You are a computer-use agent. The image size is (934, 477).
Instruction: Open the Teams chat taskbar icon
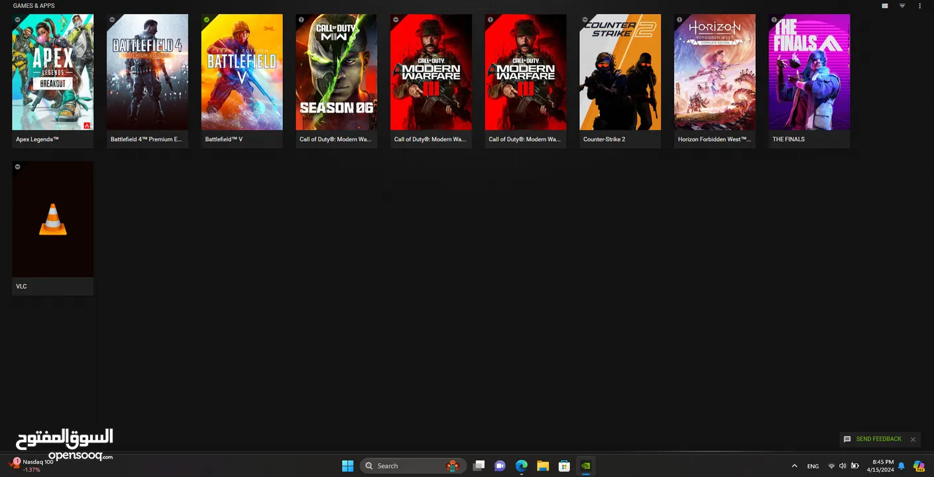pyautogui.click(x=500, y=466)
